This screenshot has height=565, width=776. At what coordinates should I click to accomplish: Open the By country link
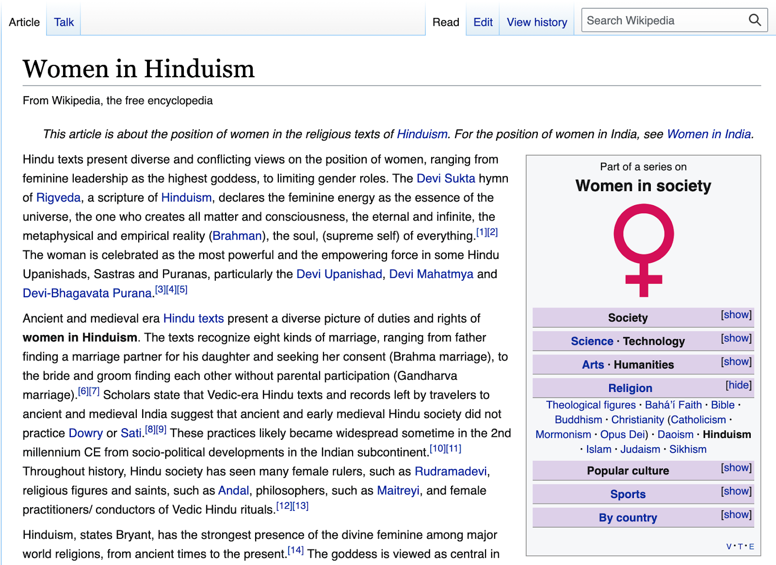tap(628, 518)
